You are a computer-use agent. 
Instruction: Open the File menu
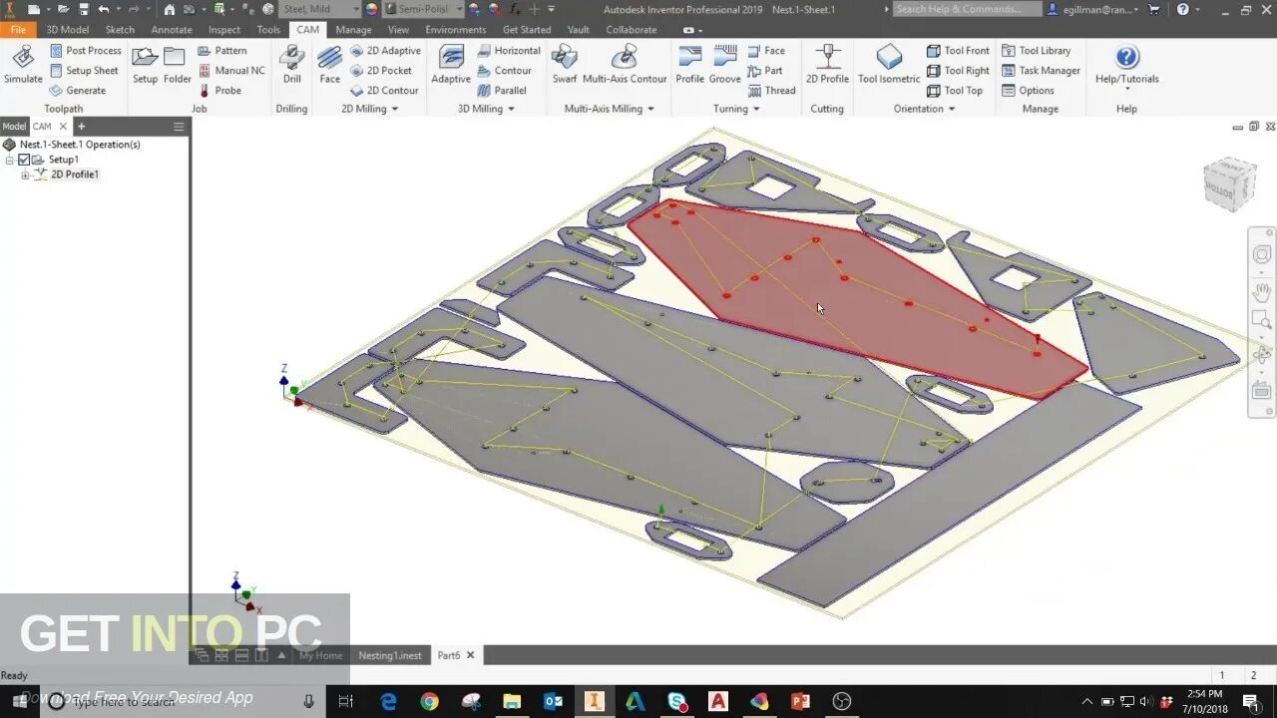point(18,30)
